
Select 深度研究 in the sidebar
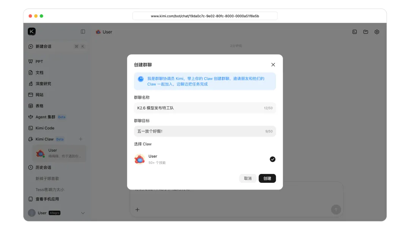43,84
